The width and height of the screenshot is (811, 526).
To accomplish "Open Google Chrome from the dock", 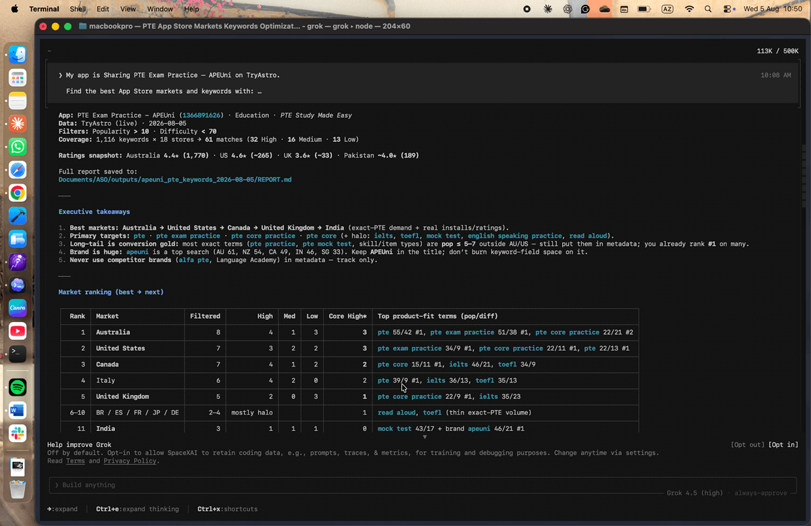I will coord(18,193).
